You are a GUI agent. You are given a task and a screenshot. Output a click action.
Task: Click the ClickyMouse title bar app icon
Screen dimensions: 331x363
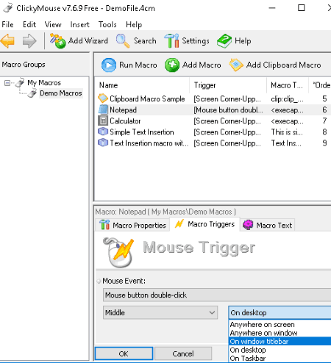pyautogui.click(x=8, y=8)
